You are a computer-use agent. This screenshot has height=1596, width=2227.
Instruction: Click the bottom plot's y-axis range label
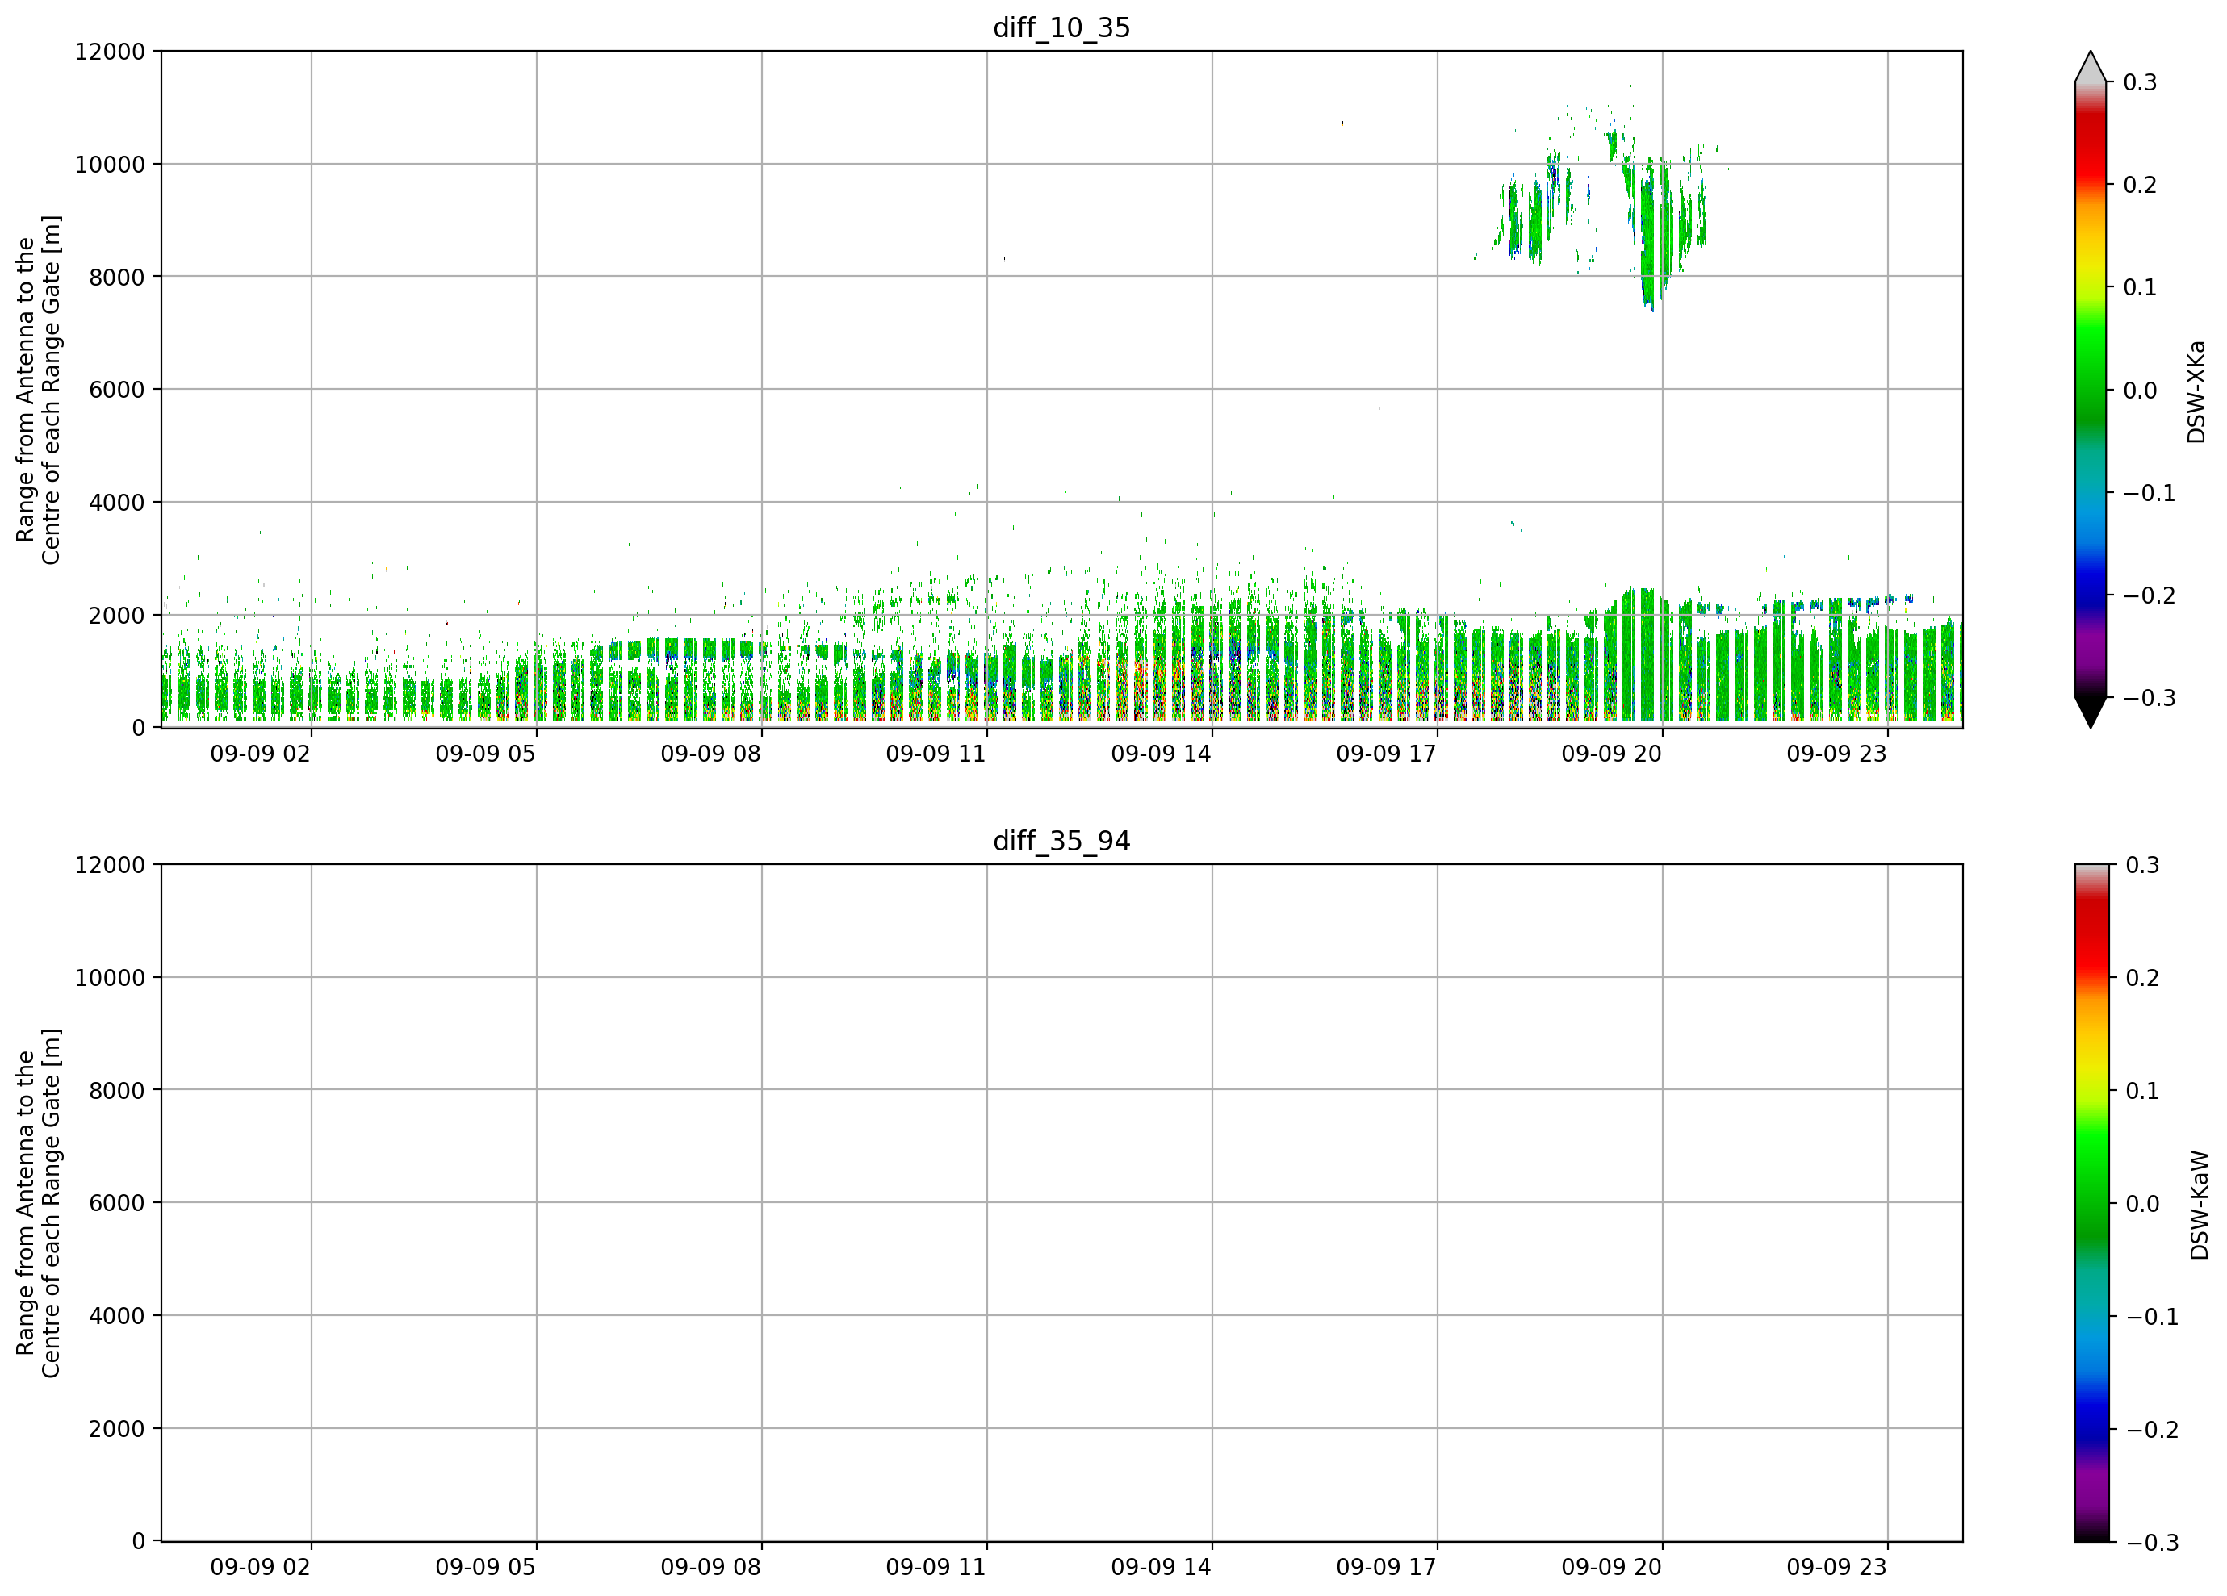coord(38,1203)
